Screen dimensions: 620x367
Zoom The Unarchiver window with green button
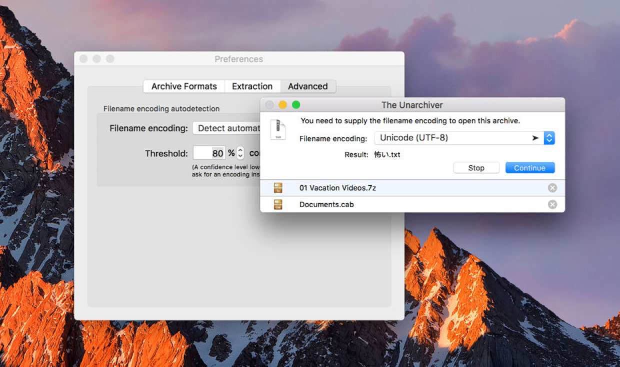296,105
